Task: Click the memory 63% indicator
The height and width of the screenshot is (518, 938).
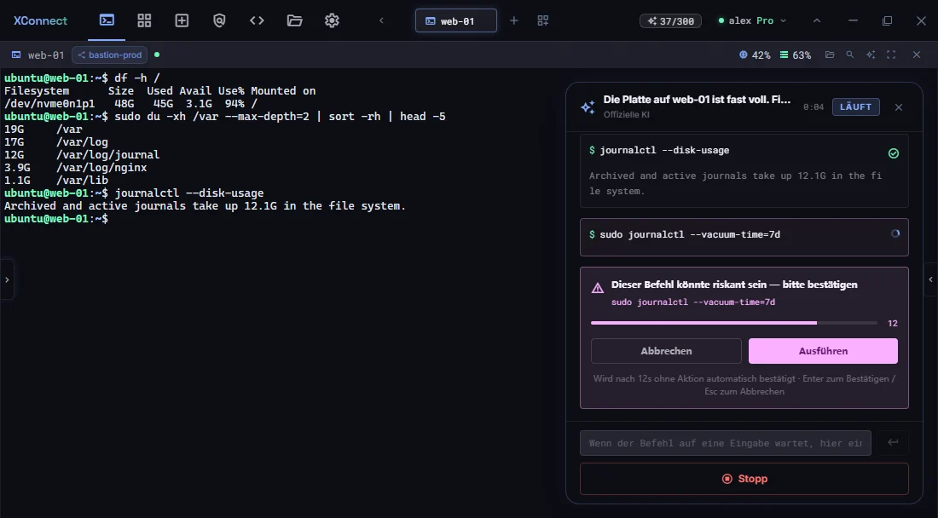Action: (x=795, y=55)
